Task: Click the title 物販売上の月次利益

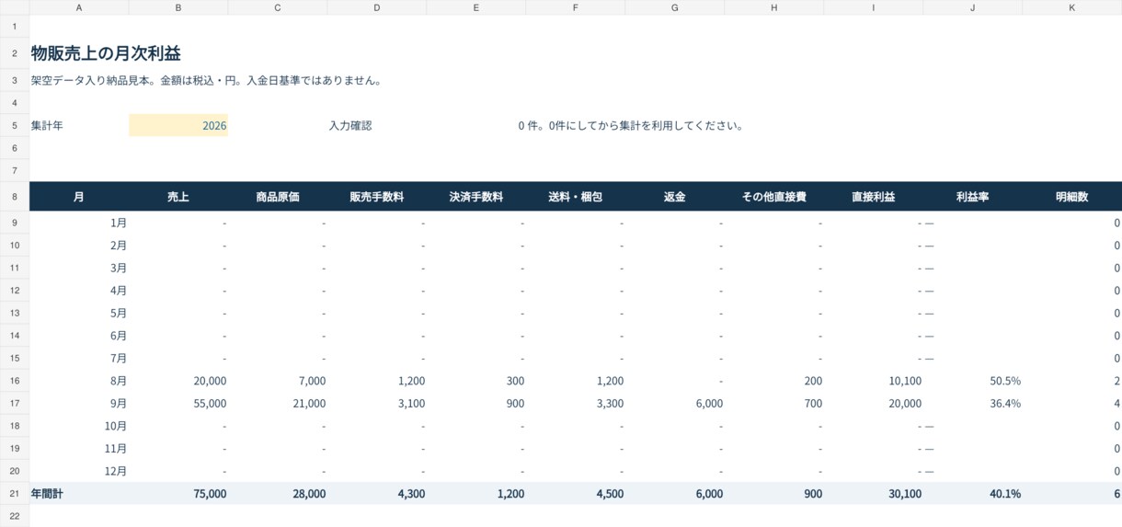Action: [x=106, y=53]
